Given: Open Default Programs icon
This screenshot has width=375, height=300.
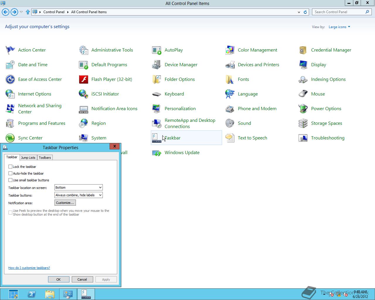Looking at the screenshot, I should click(83, 65).
